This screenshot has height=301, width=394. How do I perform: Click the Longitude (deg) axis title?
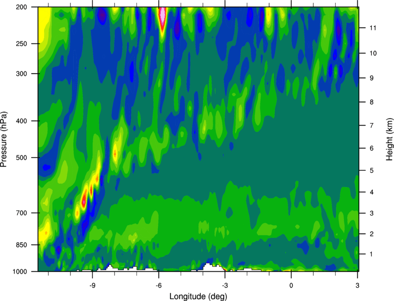[x=198, y=296]
